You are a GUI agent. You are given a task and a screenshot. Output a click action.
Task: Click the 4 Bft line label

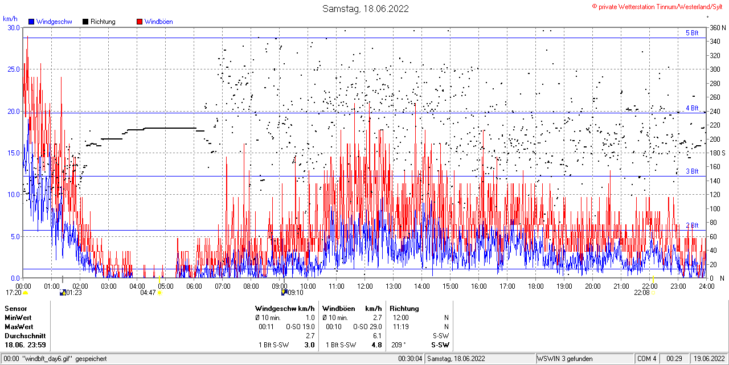pos(692,108)
